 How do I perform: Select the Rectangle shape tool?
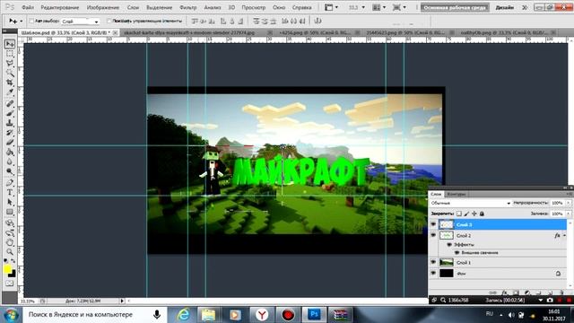point(10,212)
